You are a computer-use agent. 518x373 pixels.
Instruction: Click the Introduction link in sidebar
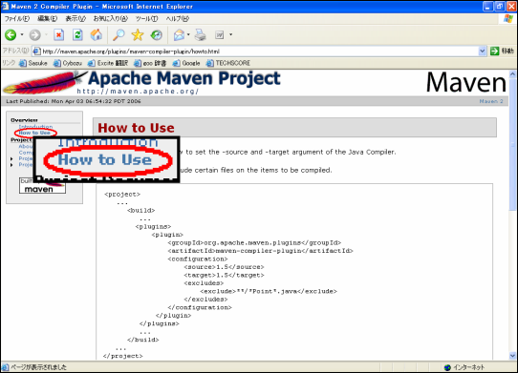35,127
